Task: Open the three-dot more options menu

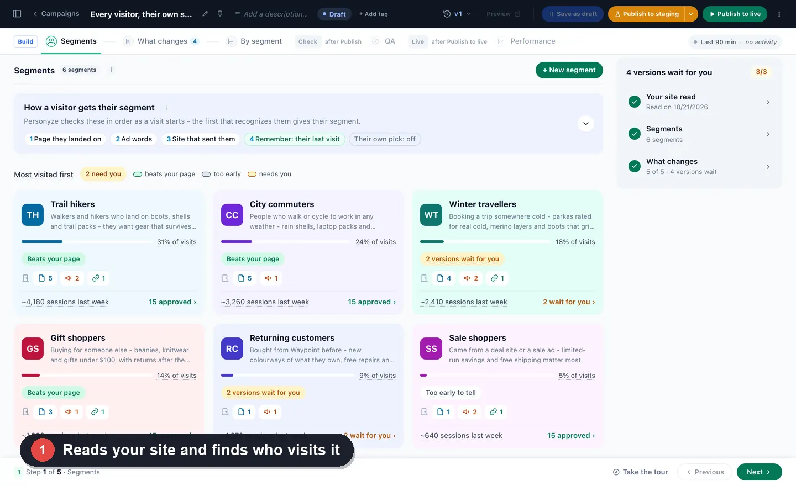Action: click(x=779, y=14)
